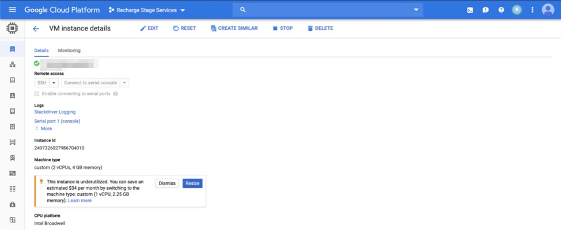
Task: Open the three-dot settings menu in header
Action: pos(532,10)
